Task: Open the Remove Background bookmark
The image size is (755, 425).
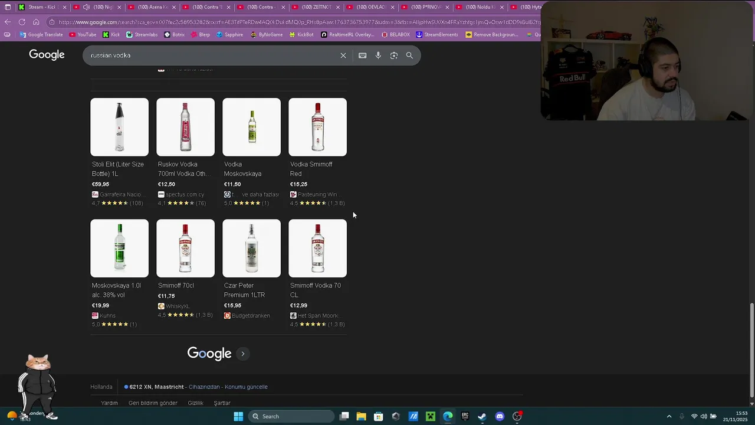Action: (x=491, y=34)
